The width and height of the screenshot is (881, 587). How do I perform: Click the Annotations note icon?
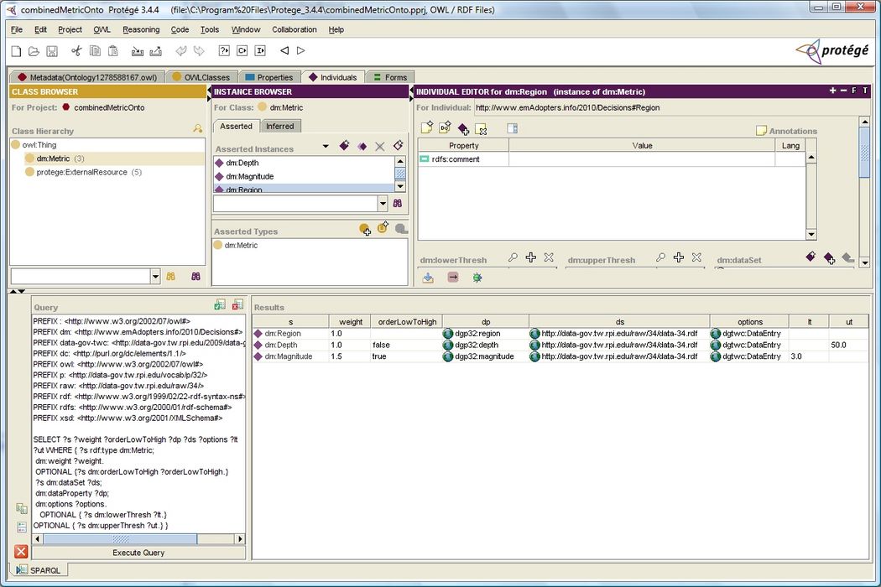761,131
